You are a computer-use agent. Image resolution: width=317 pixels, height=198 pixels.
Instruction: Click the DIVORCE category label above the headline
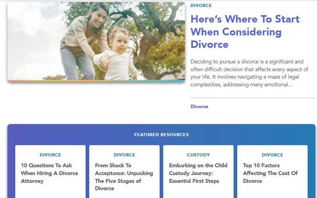point(201,5)
